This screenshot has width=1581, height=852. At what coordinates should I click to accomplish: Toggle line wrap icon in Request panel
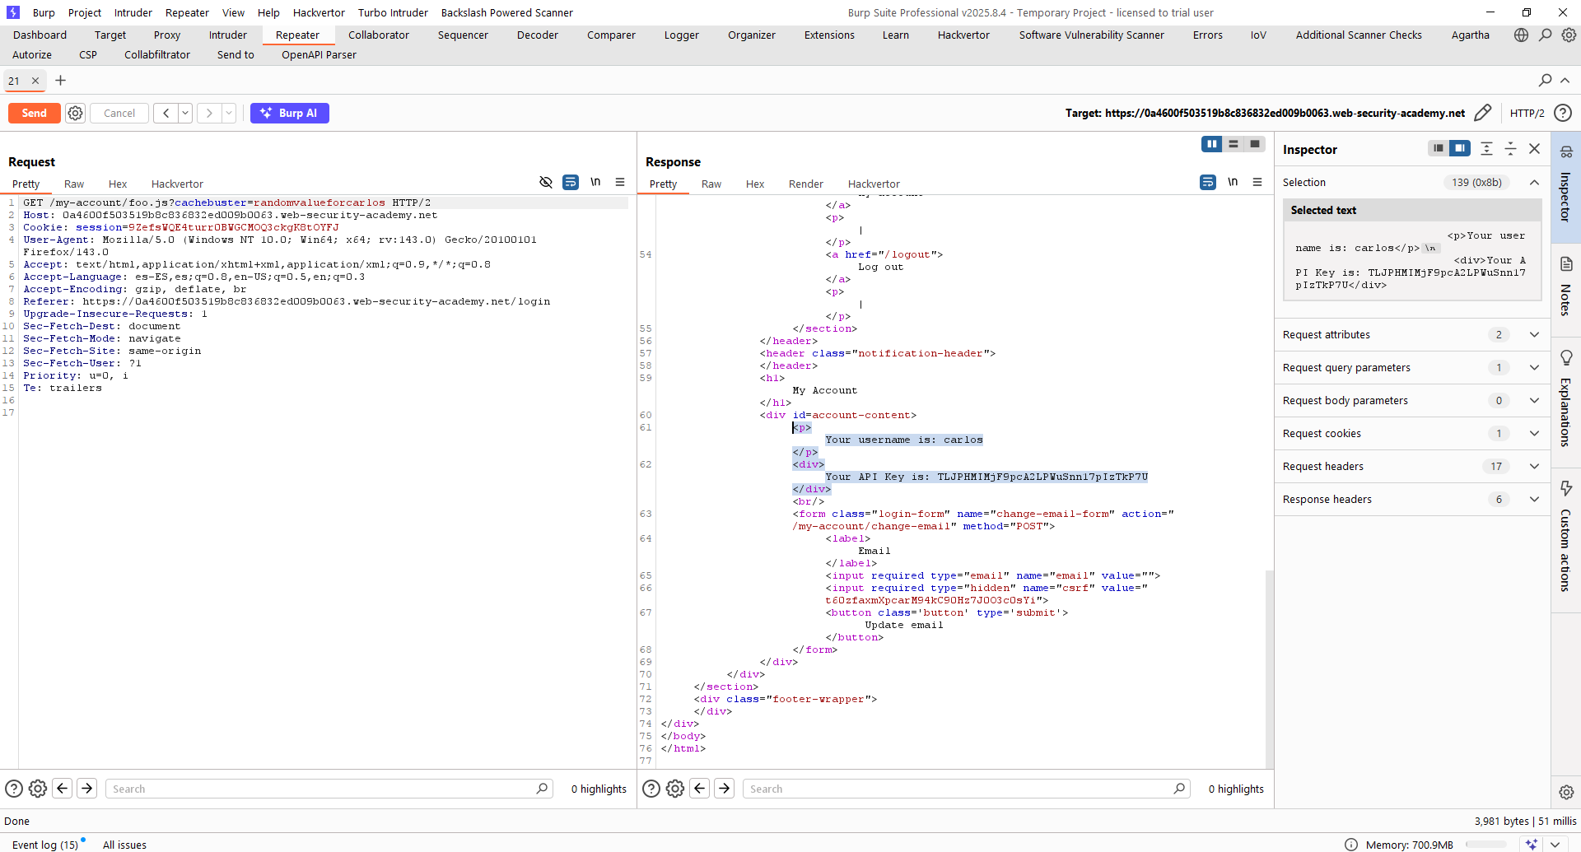tap(570, 182)
